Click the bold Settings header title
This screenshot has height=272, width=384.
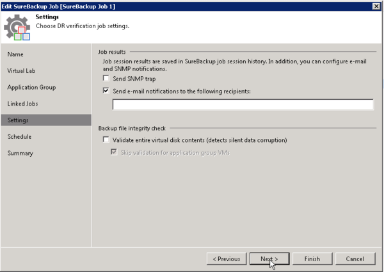[47, 17]
